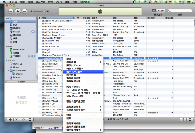Uncheck the Auld Lang Syne checkbox
This screenshot has width=195, height=133.
pos(43,64)
